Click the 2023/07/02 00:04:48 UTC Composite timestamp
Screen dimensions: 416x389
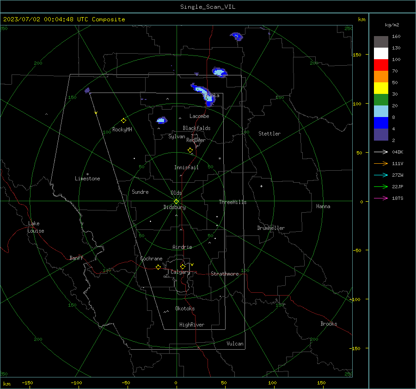pyautogui.click(x=64, y=19)
